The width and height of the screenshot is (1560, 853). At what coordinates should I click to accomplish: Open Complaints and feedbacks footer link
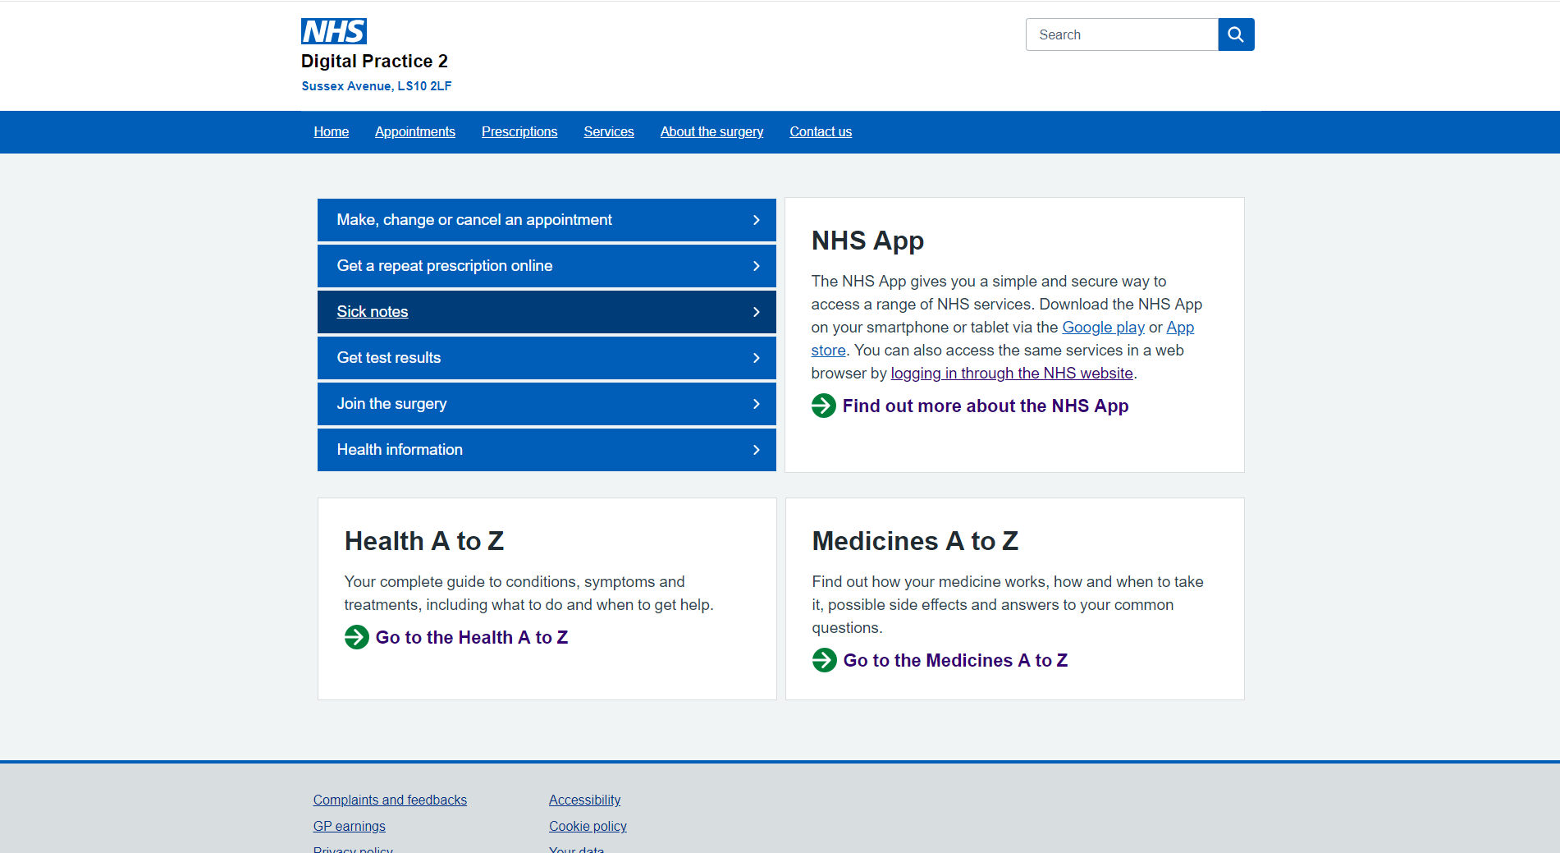[x=390, y=800]
